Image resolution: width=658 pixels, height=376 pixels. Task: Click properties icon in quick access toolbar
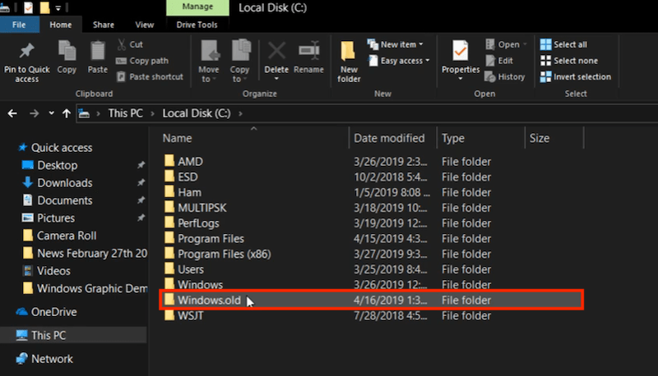[x=28, y=7]
